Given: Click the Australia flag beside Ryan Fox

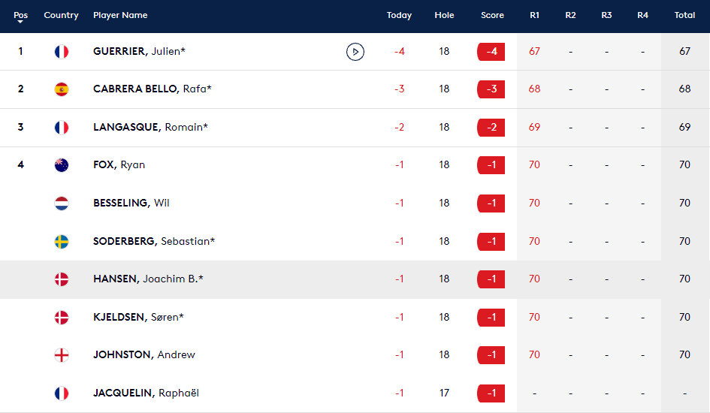Looking at the screenshot, I should click(x=62, y=165).
